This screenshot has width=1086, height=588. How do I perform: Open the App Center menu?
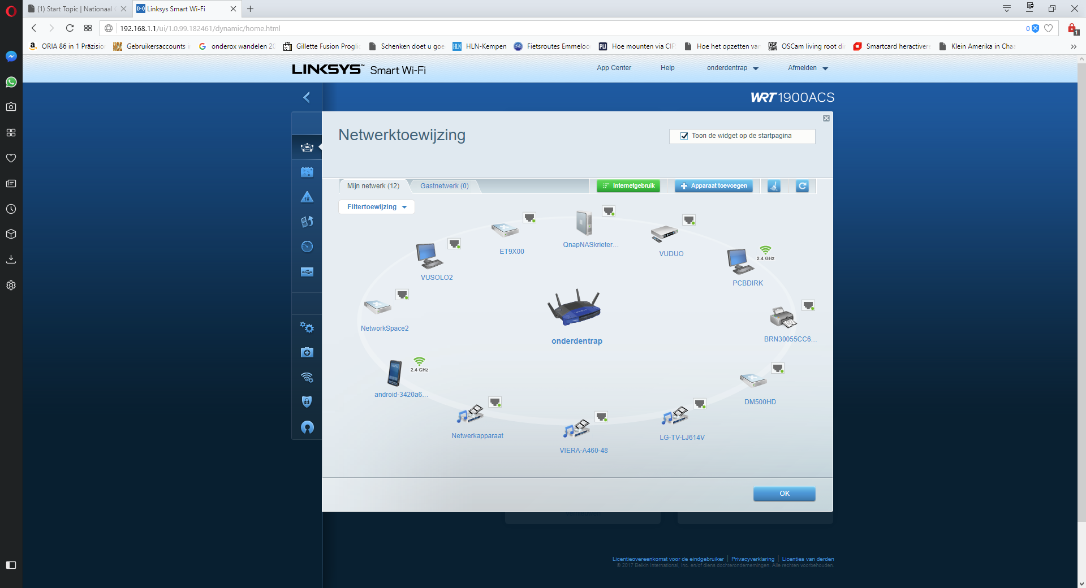tap(614, 68)
